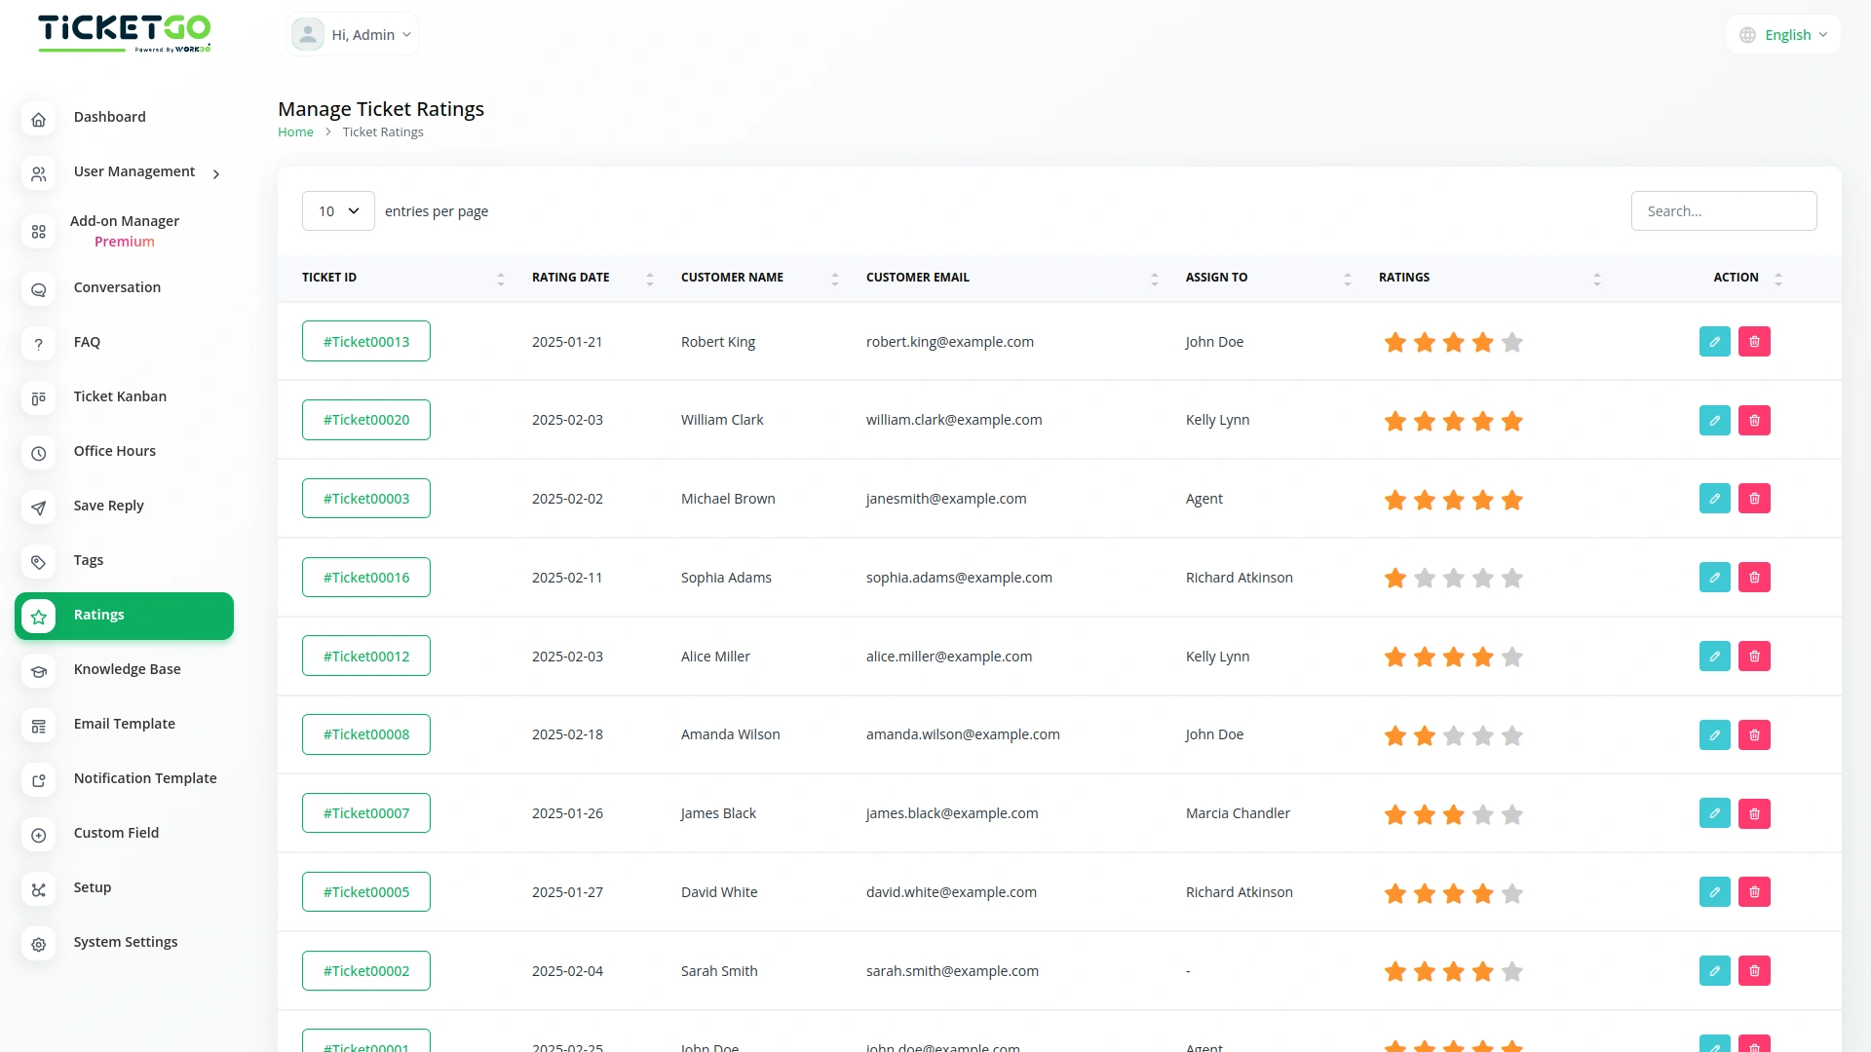1871x1052 pixels.
Task: Open the #Ticket00013 ticket button
Action: click(x=366, y=342)
